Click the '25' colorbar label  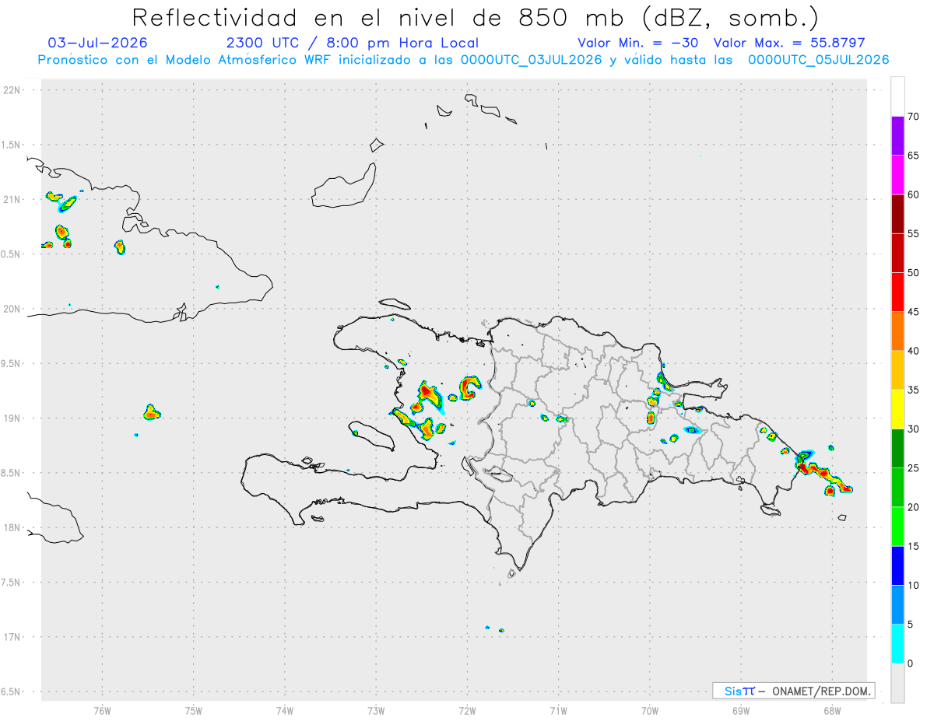point(913,468)
